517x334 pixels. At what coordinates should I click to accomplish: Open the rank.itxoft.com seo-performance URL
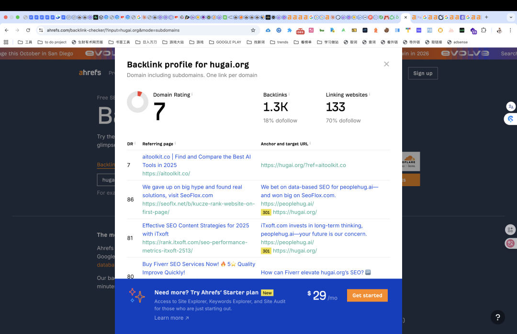195,246
